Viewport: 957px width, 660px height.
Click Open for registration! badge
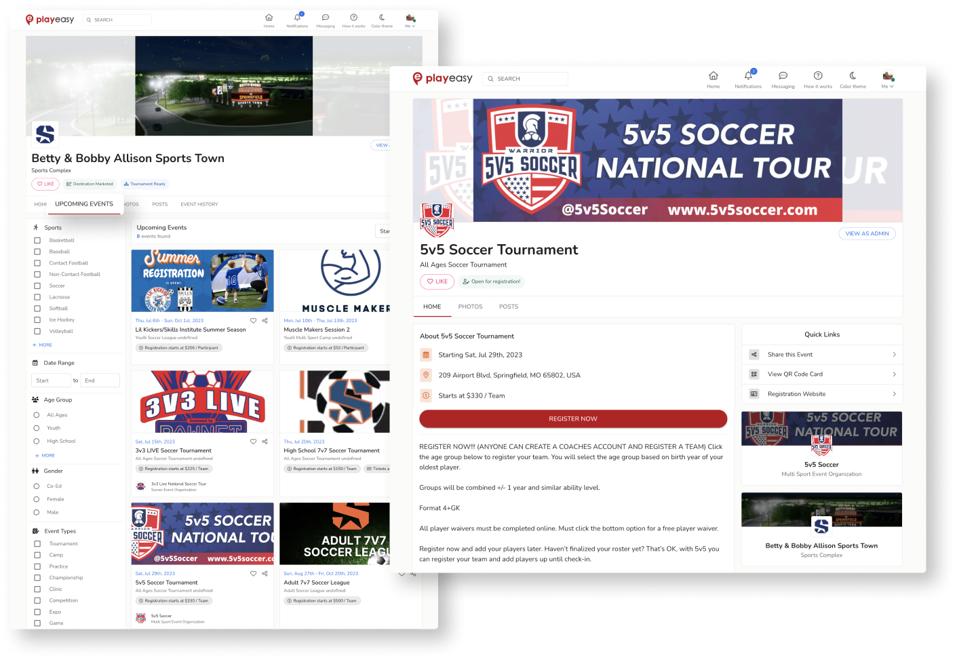coord(491,282)
